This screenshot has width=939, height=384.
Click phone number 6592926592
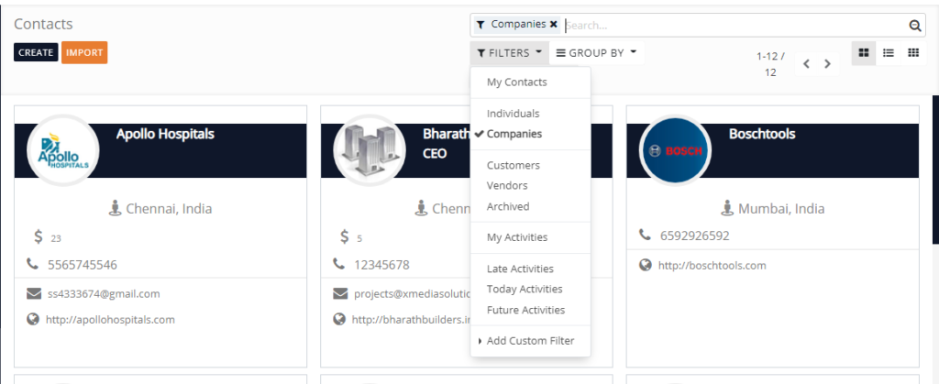point(695,236)
